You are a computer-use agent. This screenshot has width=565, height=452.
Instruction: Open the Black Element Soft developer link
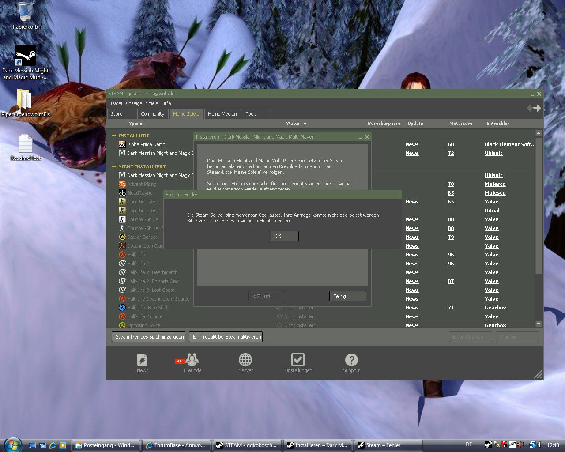[509, 144]
